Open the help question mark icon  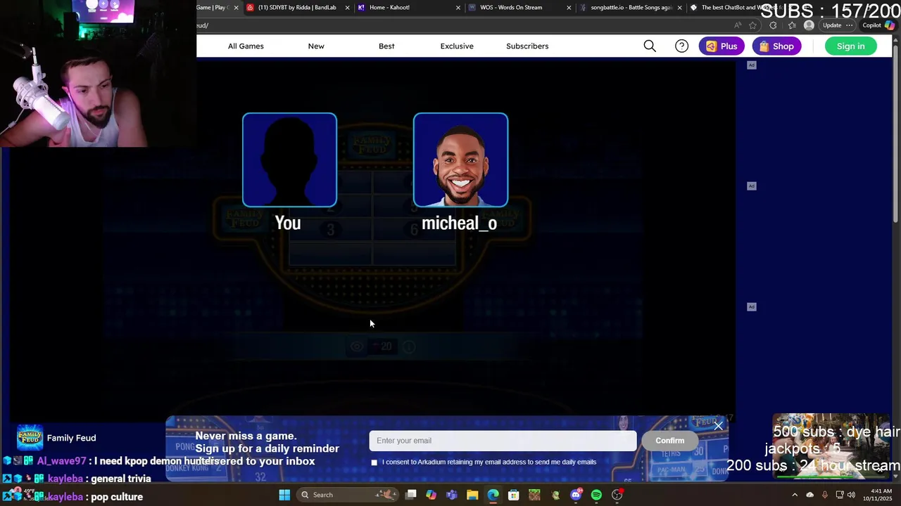pyautogui.click(x=681, y=46)
